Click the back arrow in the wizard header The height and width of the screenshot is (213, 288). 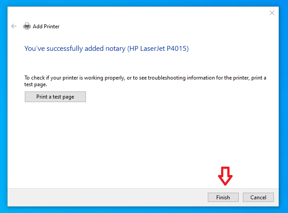[14, 26]
